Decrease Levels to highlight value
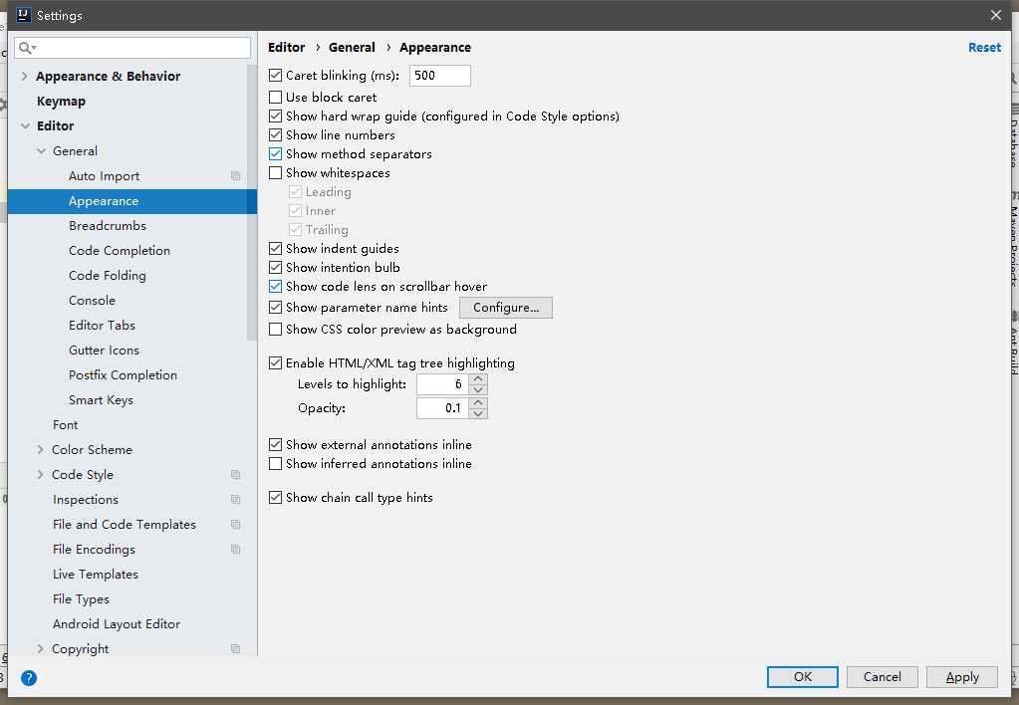The width and height of the screenshot is (1019, 705). (478, 390)
